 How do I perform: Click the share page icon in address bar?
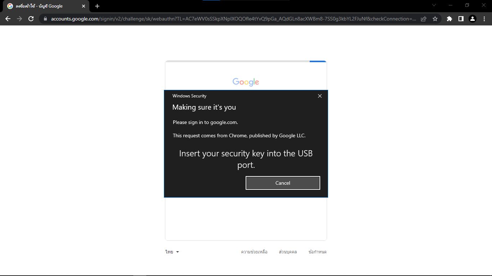(x=424, y=19)
